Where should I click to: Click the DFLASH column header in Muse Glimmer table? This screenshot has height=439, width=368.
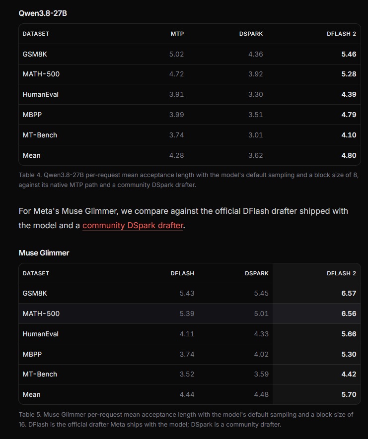pyautogui.click(x=182, y=273)
